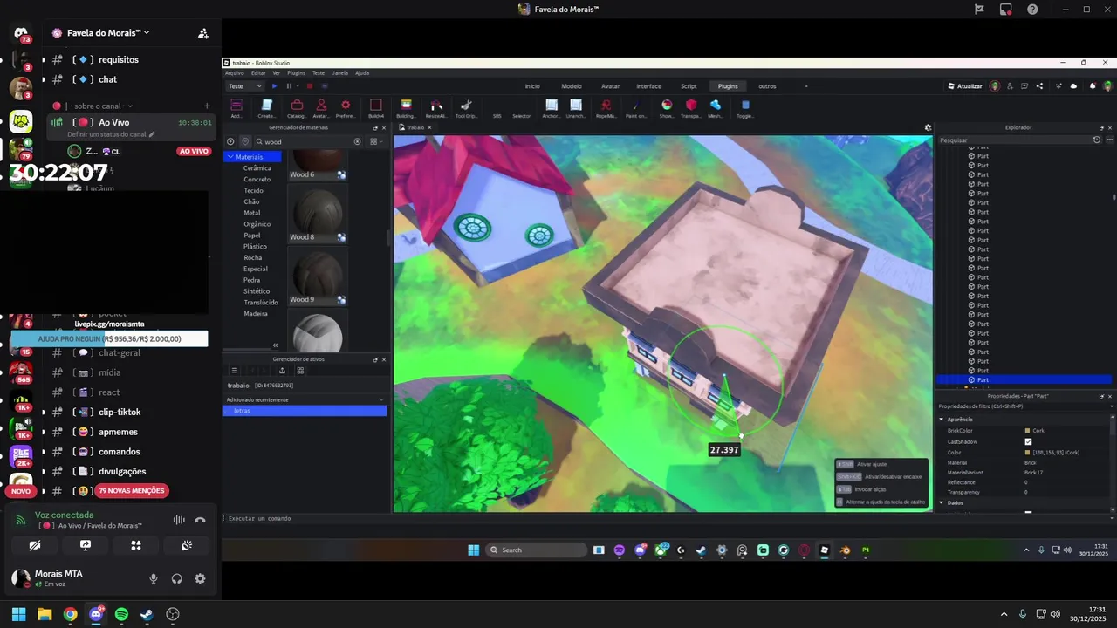Collapse the Dados properties section

click(942, 502)
